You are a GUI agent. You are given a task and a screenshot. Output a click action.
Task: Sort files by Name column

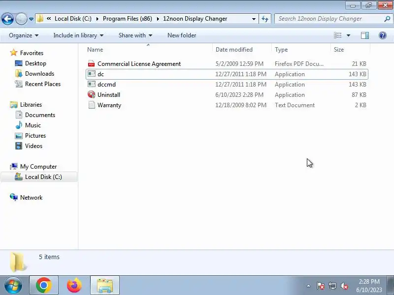149,50
